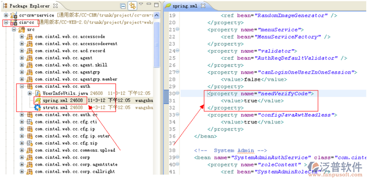Viewport: 367px width, 182px height.
Task: Click Collapse All icon in Package Explorer
Action: point(123,6)
